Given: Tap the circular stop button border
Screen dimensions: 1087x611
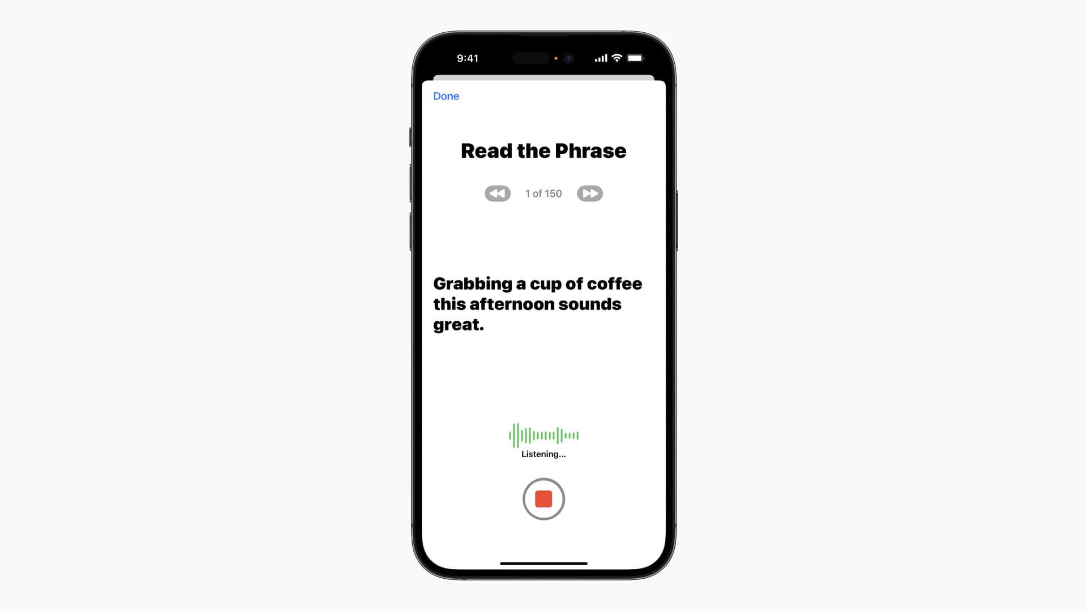Looking at the screenshot, I should coord(543,498).
